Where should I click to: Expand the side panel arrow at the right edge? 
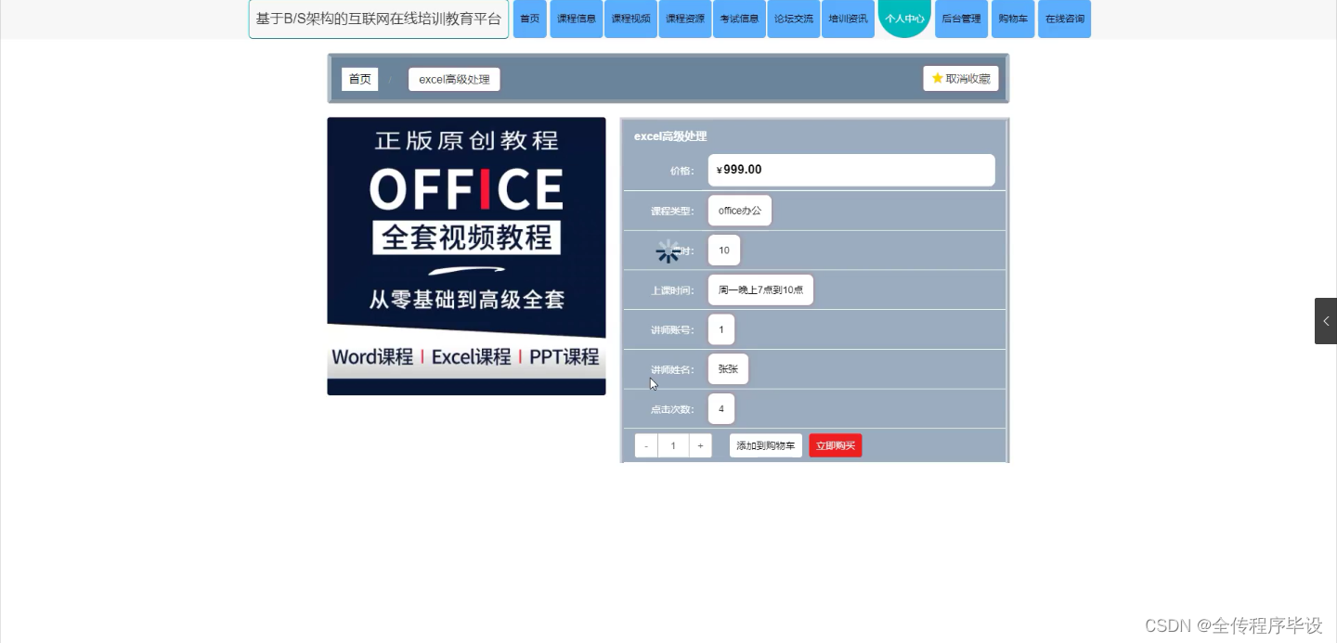tap(1326, 321)
